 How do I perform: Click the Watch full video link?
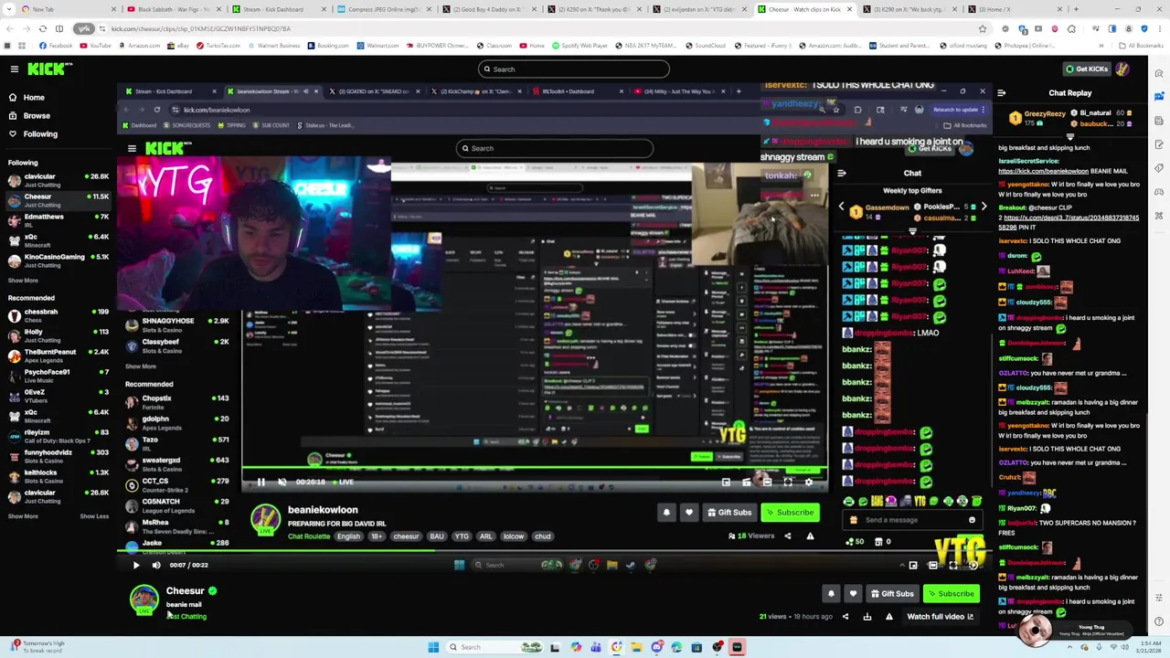[x=941, y=617]
